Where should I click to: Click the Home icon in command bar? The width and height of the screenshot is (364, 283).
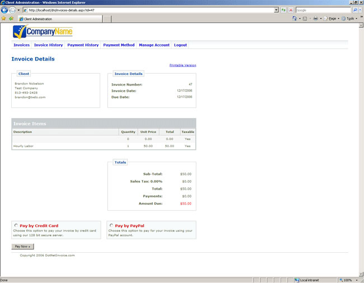(295, 18)
